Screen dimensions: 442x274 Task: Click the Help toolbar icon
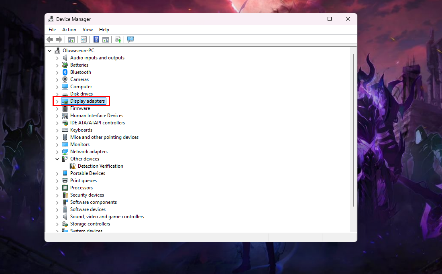click(x=96, y=39)
